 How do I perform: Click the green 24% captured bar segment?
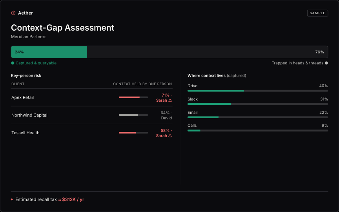tap(49, 52)
